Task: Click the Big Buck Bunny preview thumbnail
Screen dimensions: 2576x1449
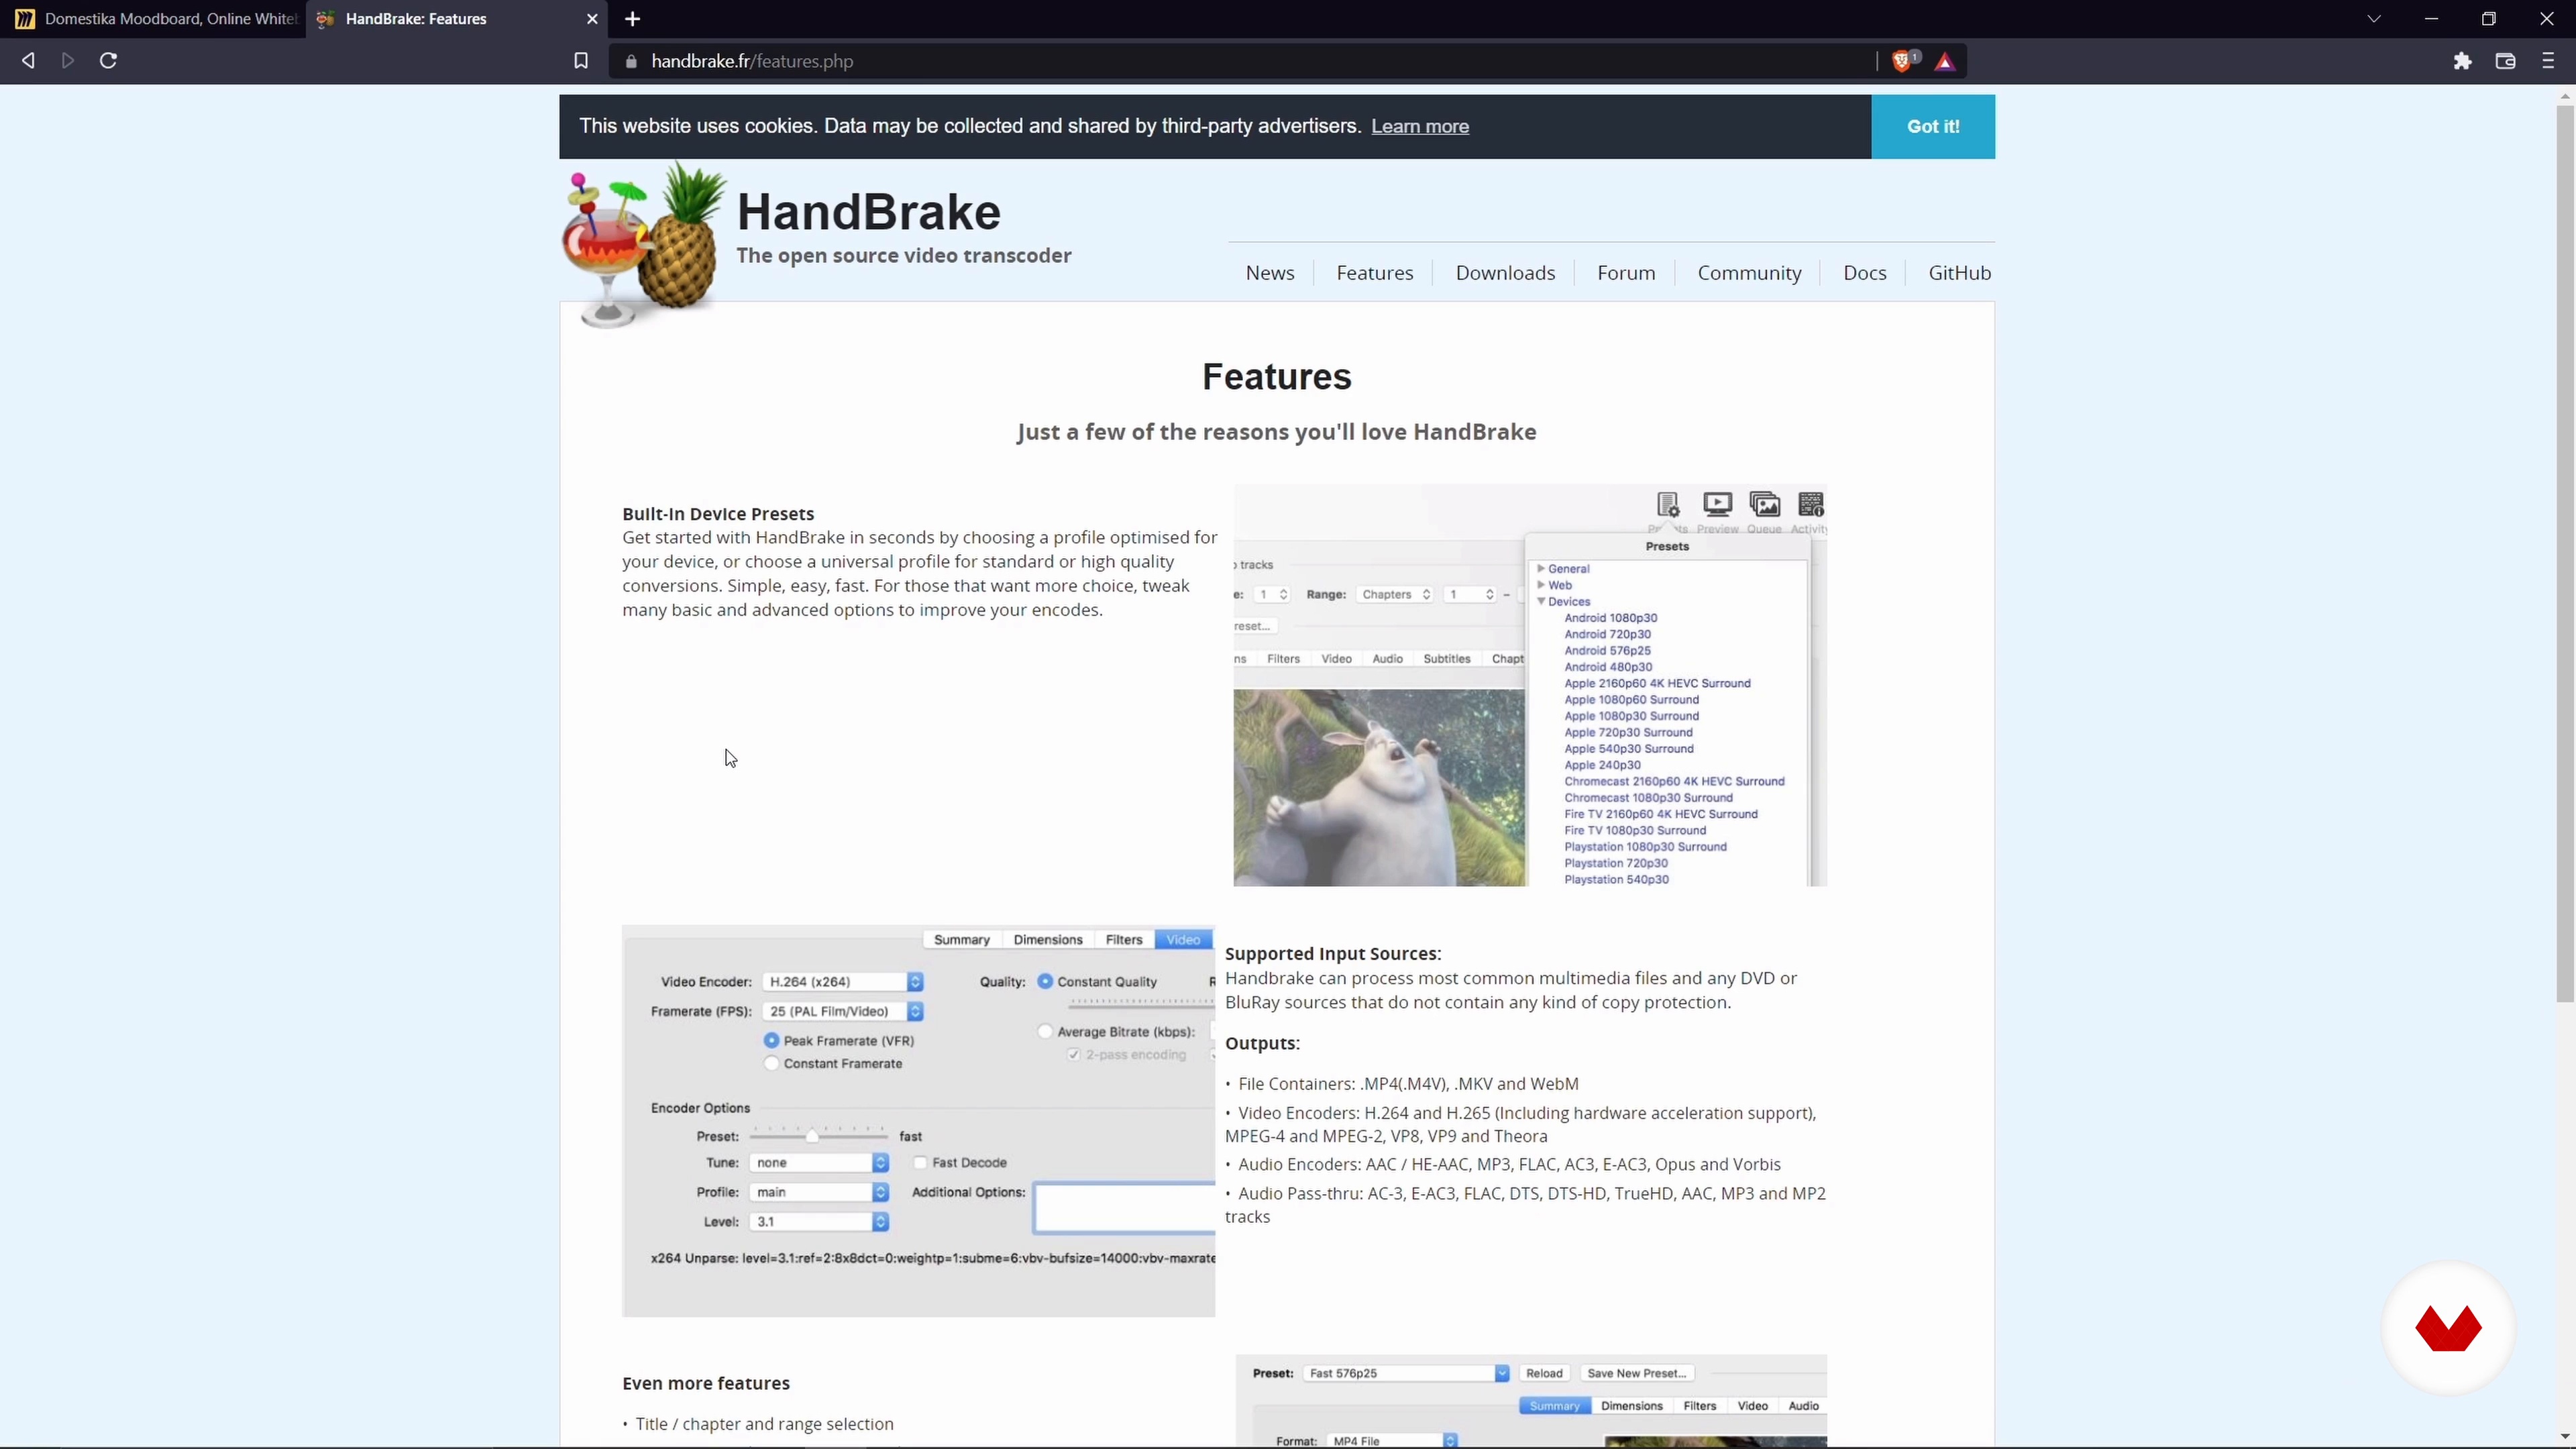Action: pyautogui.click(x=1379, y=787)
